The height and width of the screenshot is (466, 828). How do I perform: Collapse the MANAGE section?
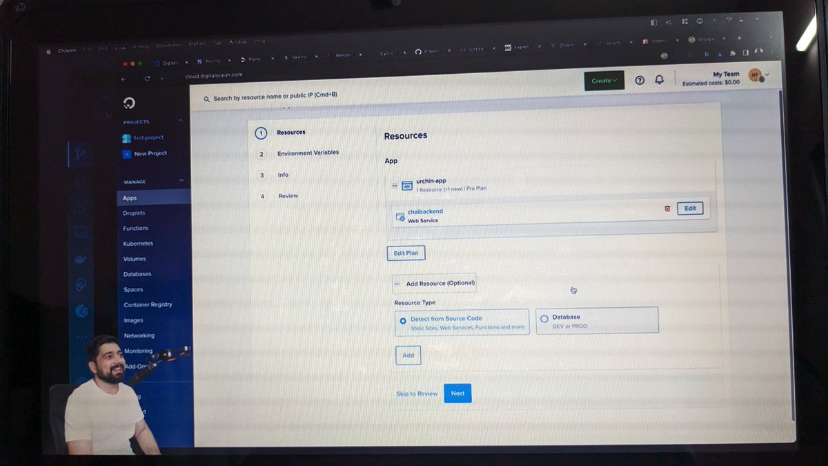pos(180,181)
